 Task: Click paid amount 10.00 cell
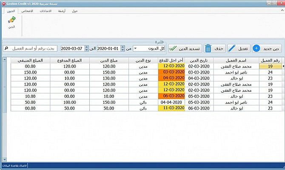click(70, 78)
